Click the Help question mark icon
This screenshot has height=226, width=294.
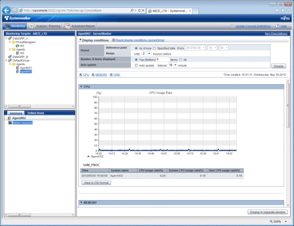277,26
